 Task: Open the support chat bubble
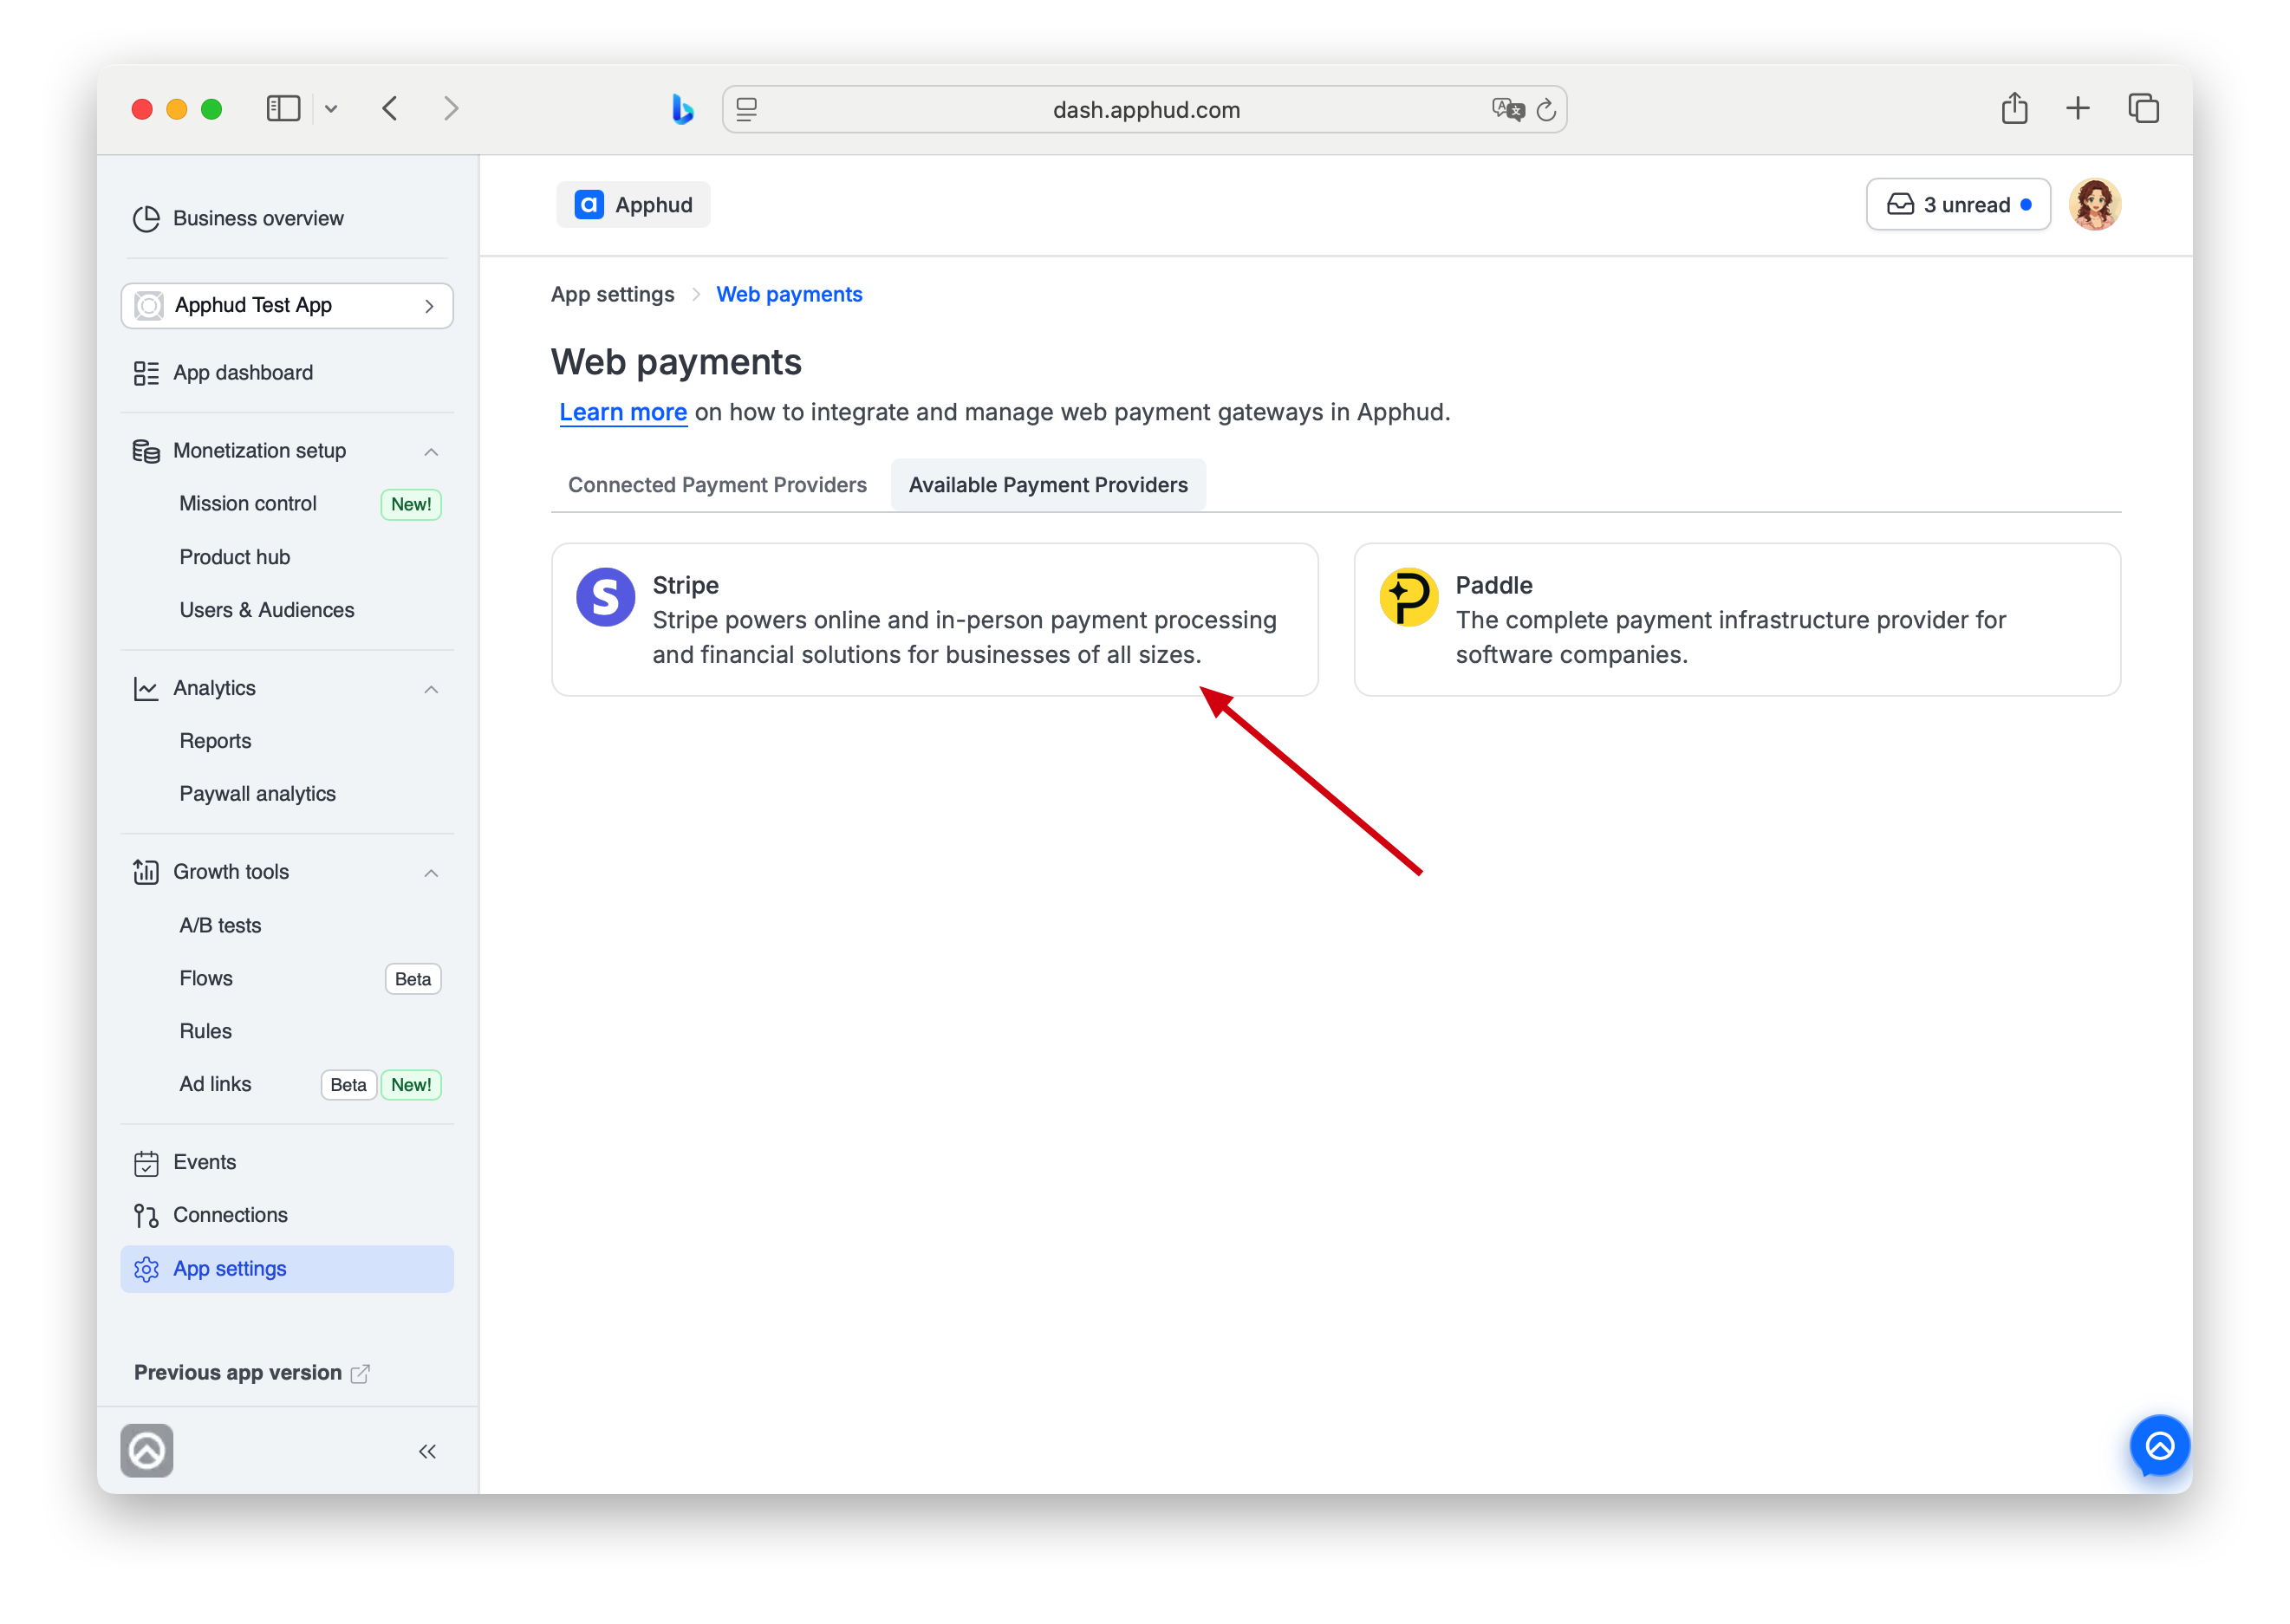[x=2159, y=1445]
